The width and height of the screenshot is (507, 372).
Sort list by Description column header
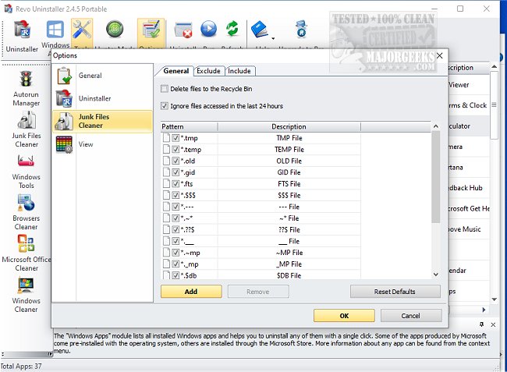[289, 126]
